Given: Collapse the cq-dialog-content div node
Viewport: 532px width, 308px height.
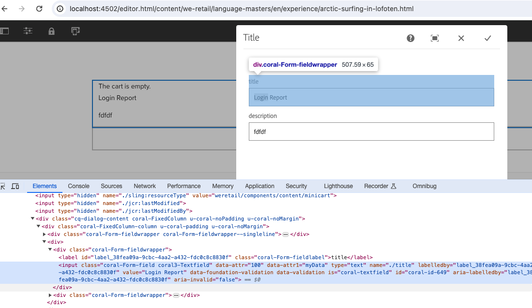Looking at the screenshot, I should [32, 219].
